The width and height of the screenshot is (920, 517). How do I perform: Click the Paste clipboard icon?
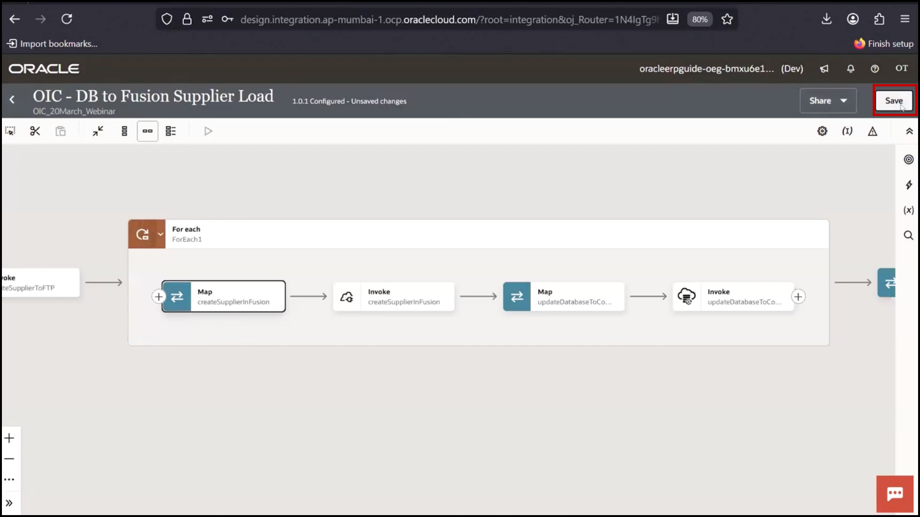click(60, 131)
